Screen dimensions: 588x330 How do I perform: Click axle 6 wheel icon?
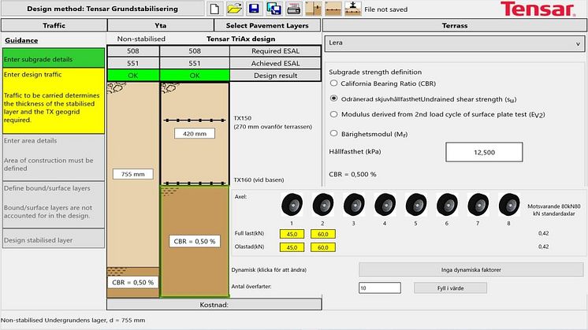(447, 205)
